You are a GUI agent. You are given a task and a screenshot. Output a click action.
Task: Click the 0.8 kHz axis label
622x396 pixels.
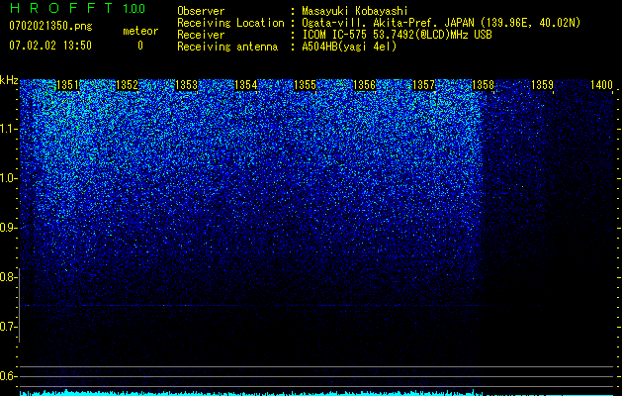pos(8,277)
